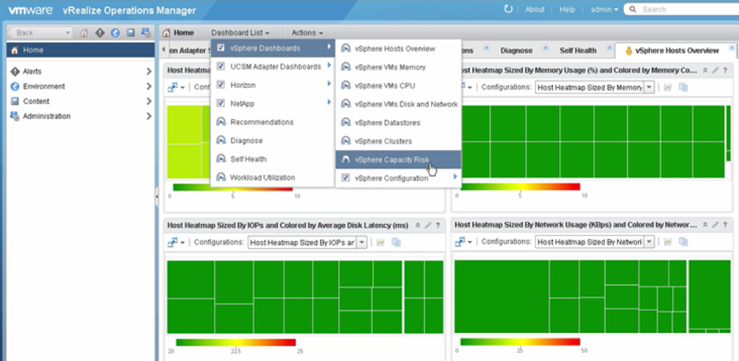
Task: Select vSphere Capacity Risk from the submenu
Action: [391, 160]
